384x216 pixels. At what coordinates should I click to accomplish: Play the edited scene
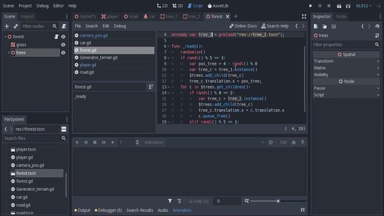[x=339, y=6]
